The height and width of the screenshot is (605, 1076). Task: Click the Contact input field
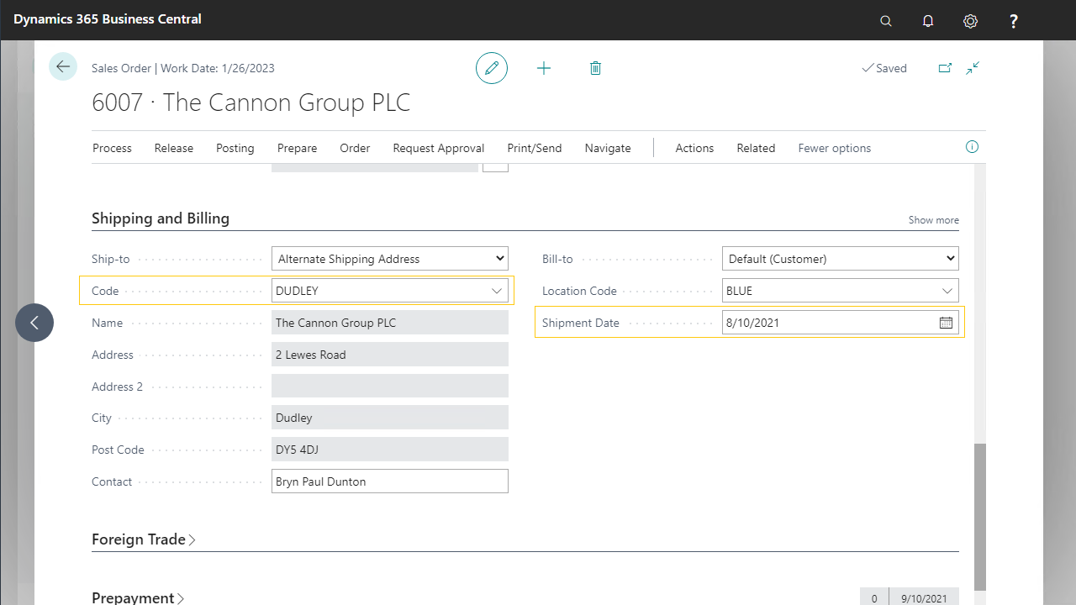pos(390,481)
